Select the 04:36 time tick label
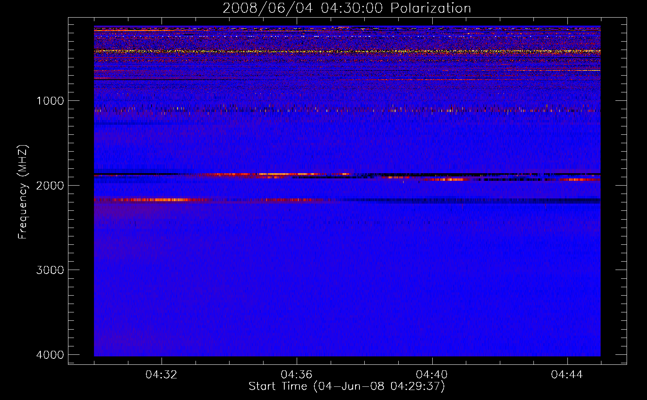Viewport: 647px width, 400px height. [x=297, y=375]
